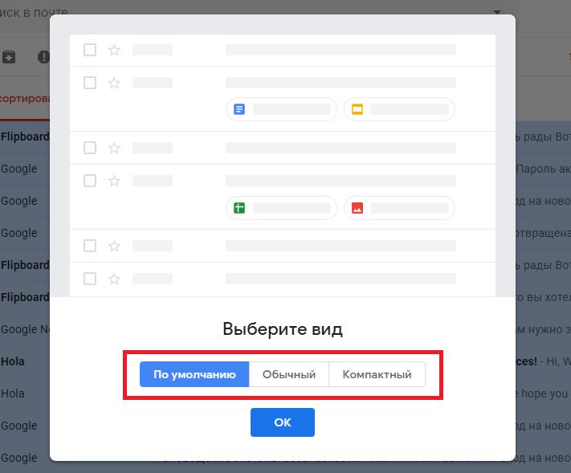The height and width of the screenshot is (473, 571).
Task: Click the archive icon in Gmail toolbar
Action: pyautogui.click(x=9, y=57)
